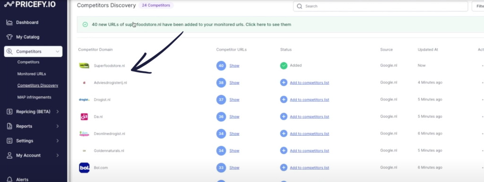Viewport: 484px width, 182px height.
Task: Click the My Catalog shirt icon
Action: click(9, 37)
